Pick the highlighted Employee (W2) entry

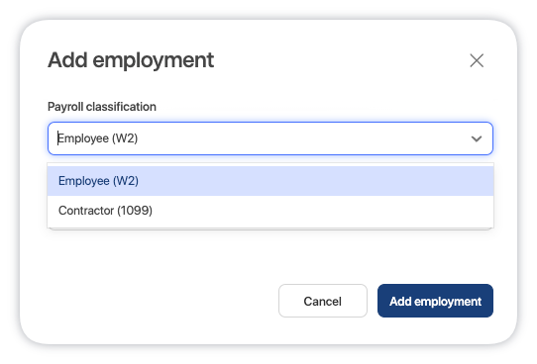tap(270, 181)
